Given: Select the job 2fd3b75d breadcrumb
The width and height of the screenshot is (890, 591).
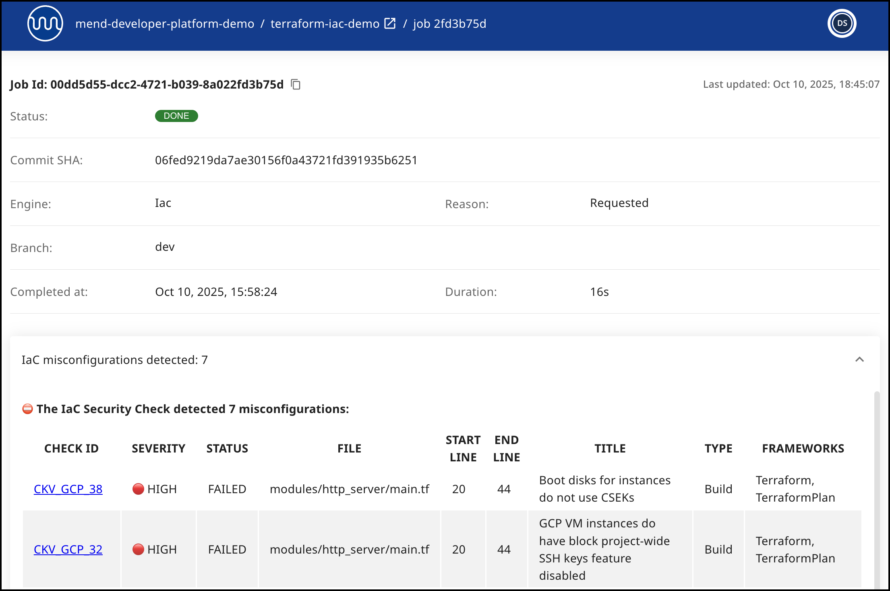Looking at the screenshot, I should (449, 24).
